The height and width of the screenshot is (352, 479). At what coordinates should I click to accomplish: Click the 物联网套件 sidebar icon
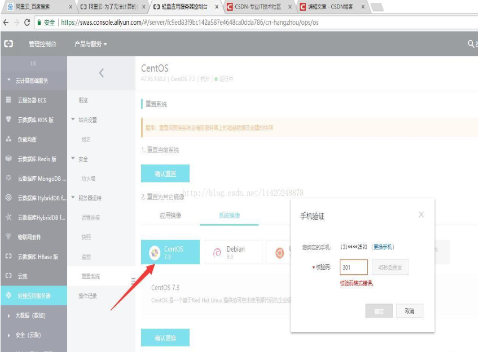[x=8, y=237]
